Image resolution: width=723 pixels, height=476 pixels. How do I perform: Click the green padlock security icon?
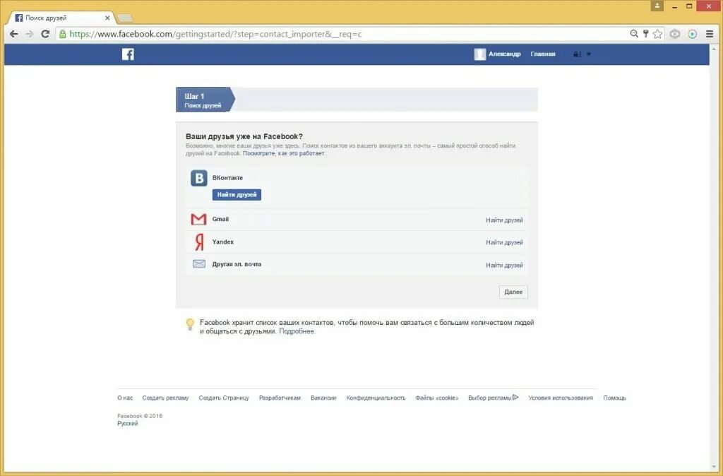[63, 34]
